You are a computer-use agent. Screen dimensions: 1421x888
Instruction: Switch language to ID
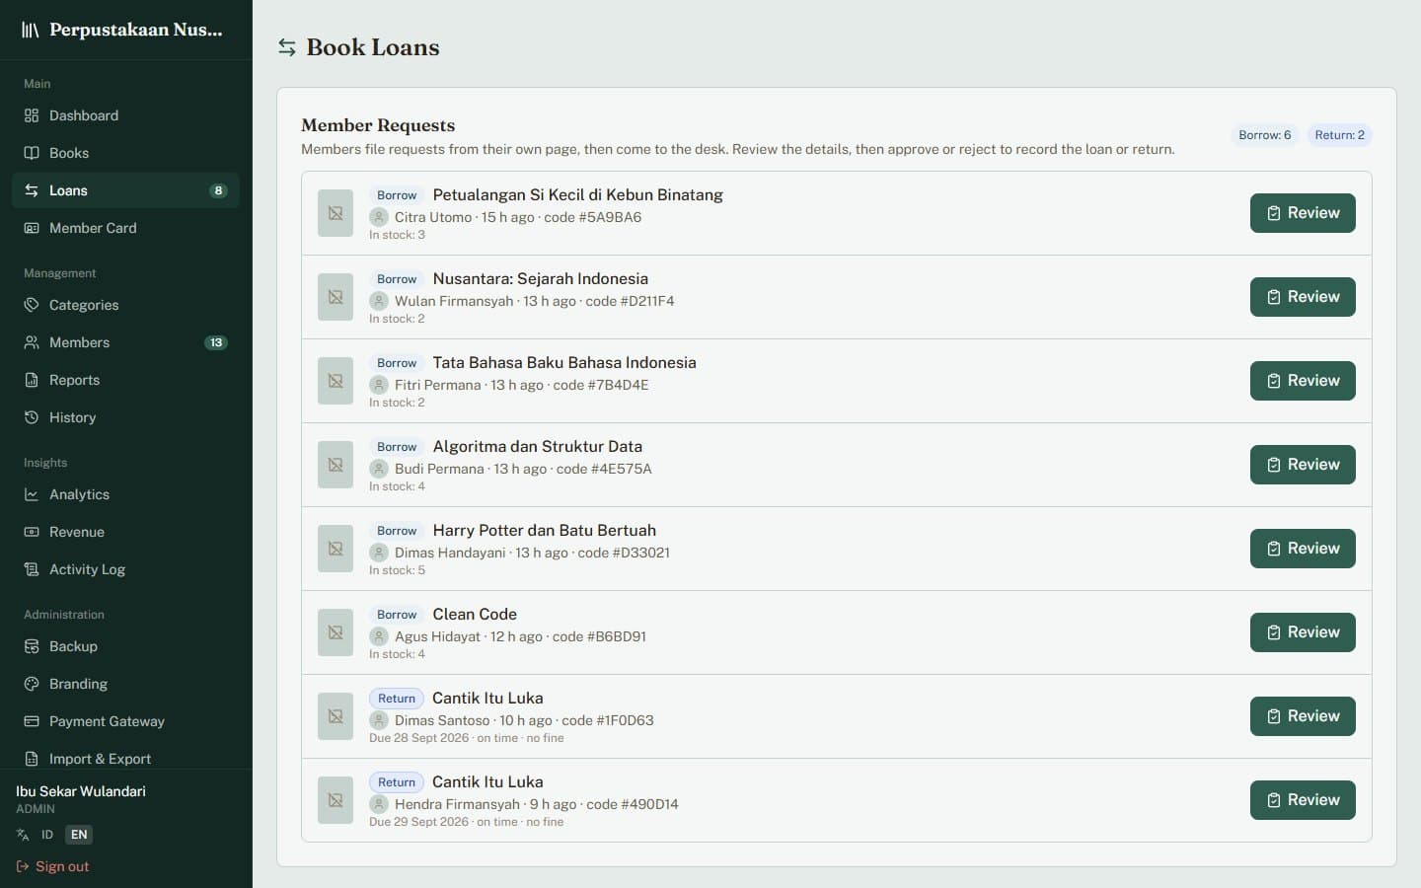[x=47, y=835]
